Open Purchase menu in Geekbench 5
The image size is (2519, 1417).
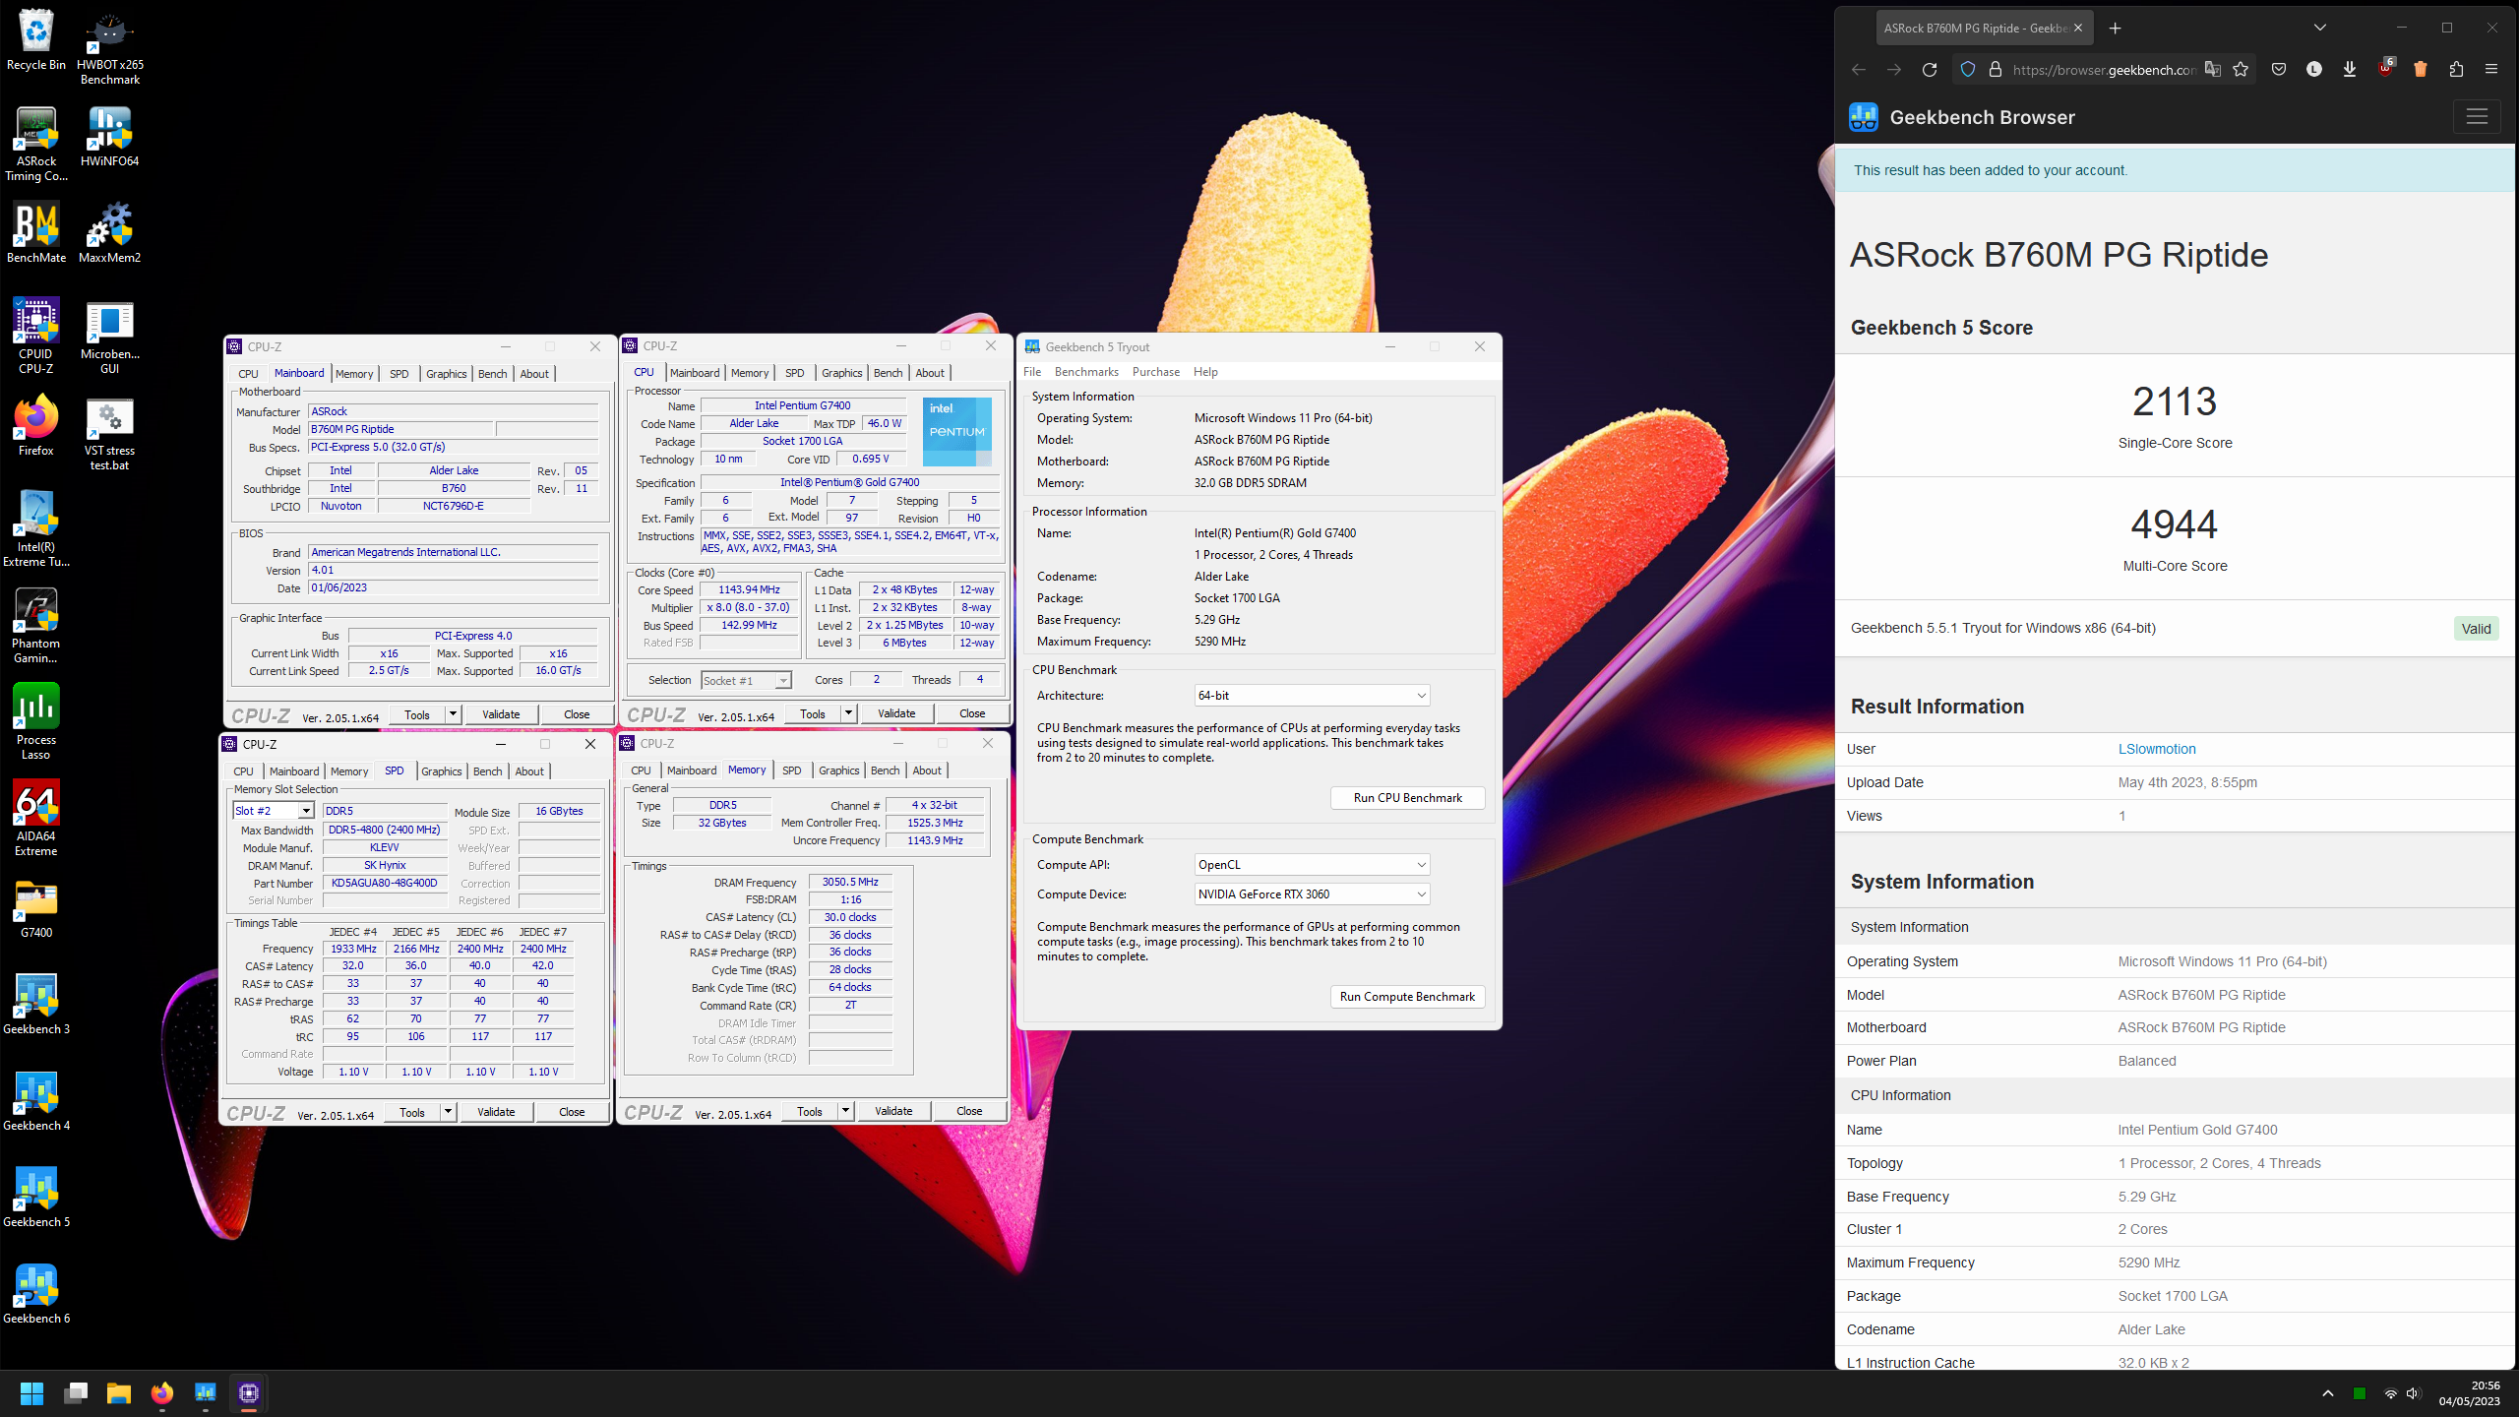tap(1156, 372)
